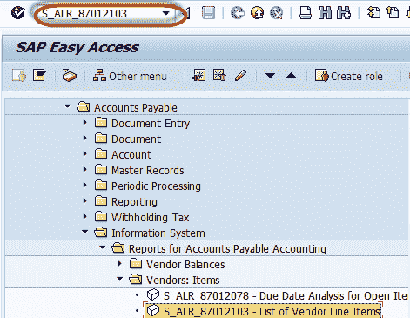Screen dimensions: 410x318
Task: Open the SAP menu icon
Action: 39,76
